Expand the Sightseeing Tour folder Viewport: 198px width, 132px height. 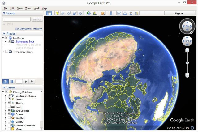pyautogui.click(x=5, y=41)
